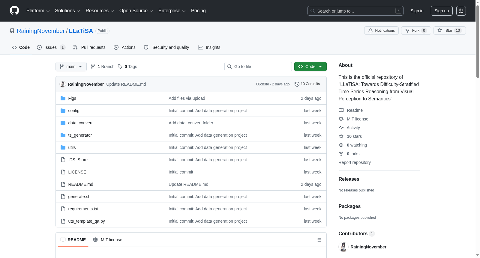The height and width of the screenshot is (258, 480).
Task: Open the requirements.txt file
Action: click(83, 209)
